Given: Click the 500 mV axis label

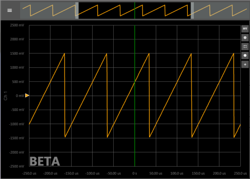Looking at the screenshot, I should click(x=18, y=82).
